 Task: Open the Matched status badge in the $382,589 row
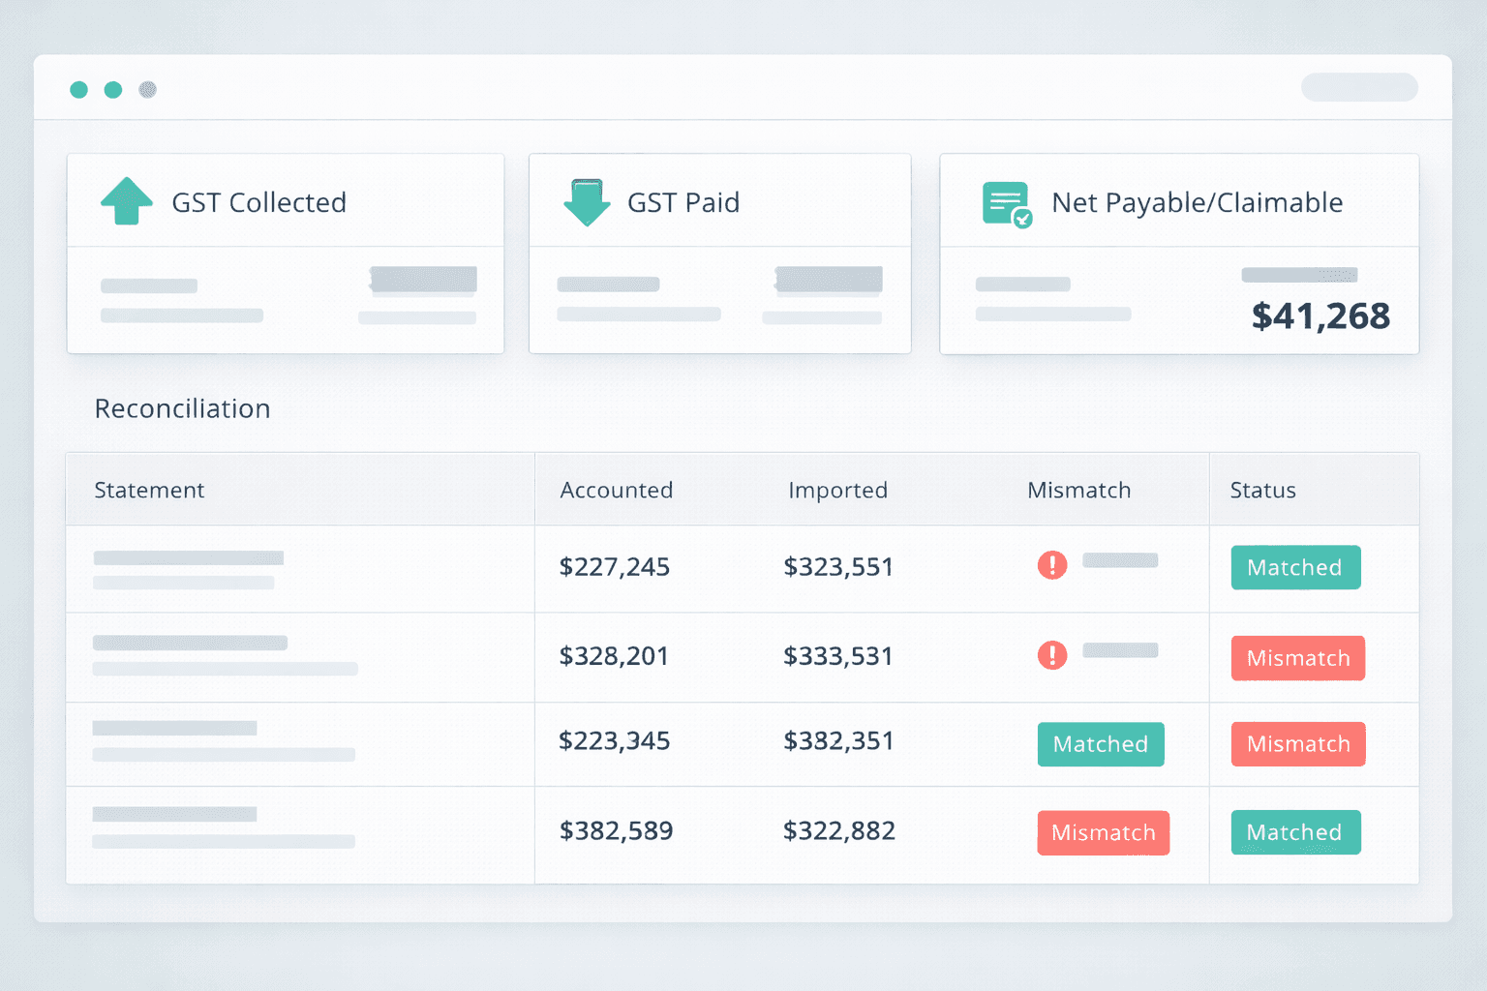click(x=1295, y=832)
